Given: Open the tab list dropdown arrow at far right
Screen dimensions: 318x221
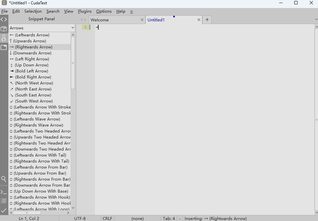Looking at the screenshot, I should 316,20.
